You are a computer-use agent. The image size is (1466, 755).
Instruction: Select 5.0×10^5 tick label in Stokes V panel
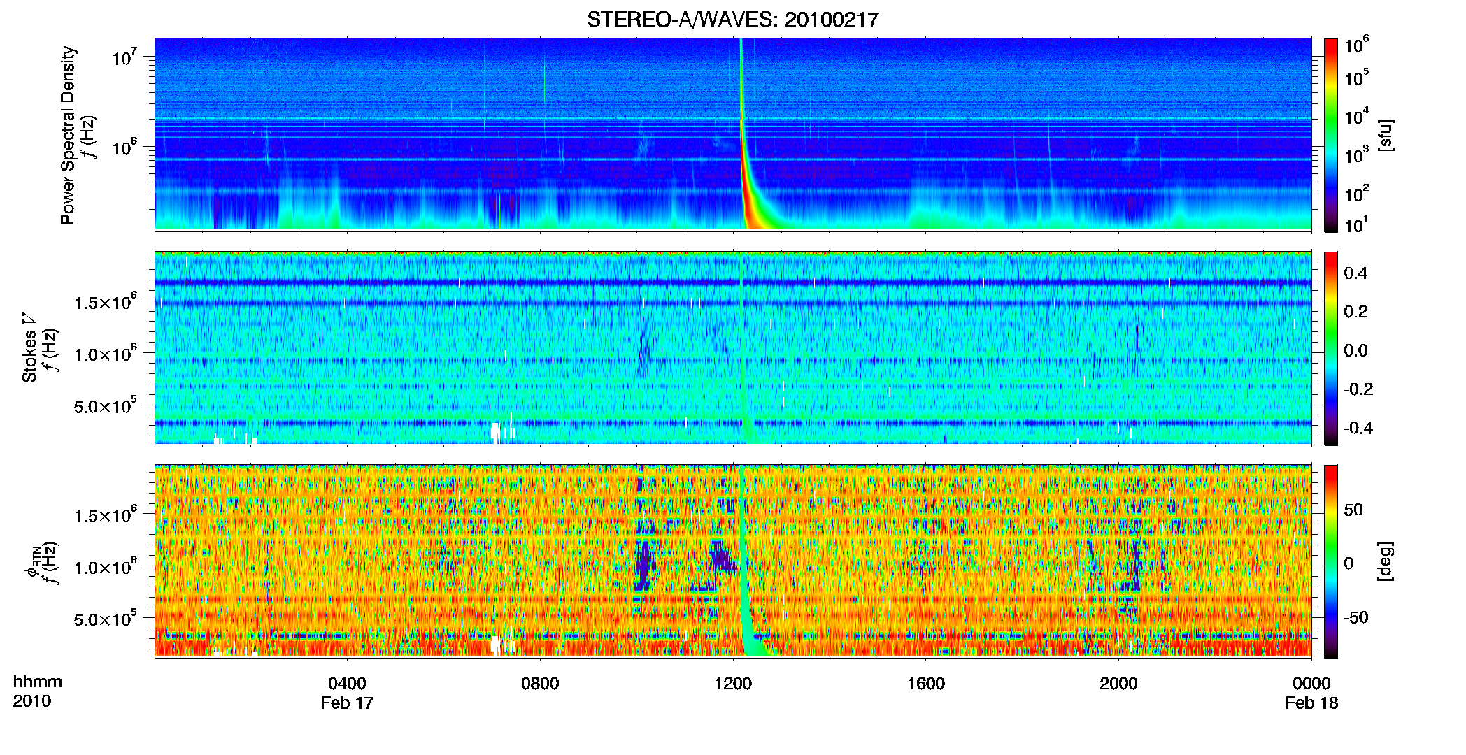pos(106,405)
